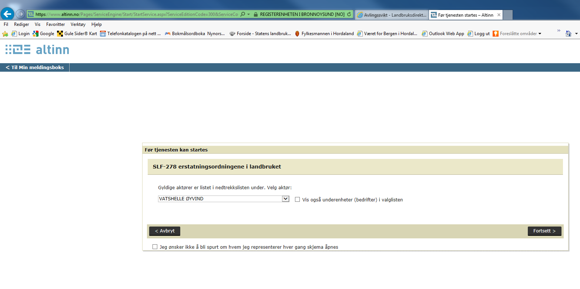The width and height of the screenshot is (580, 289).
Task: Click the address bar URL field
Action: pyautogui.click(x=136, y=14)
